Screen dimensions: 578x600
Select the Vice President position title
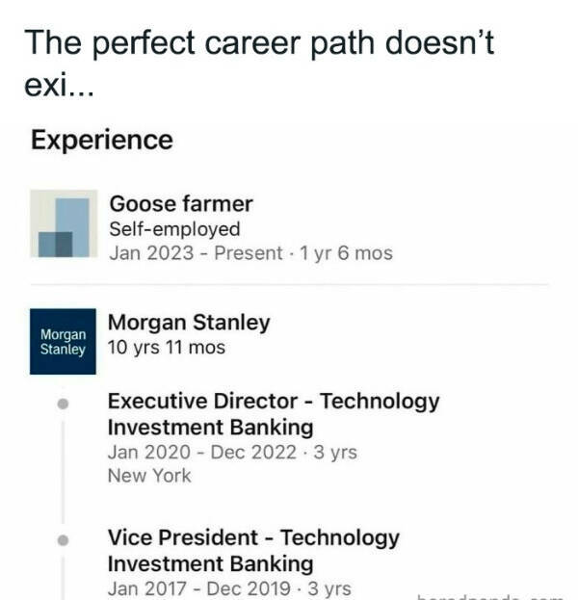click(252, 550)
